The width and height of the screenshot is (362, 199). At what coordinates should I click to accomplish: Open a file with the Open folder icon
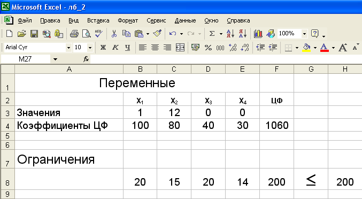click(x=22, y=34)
